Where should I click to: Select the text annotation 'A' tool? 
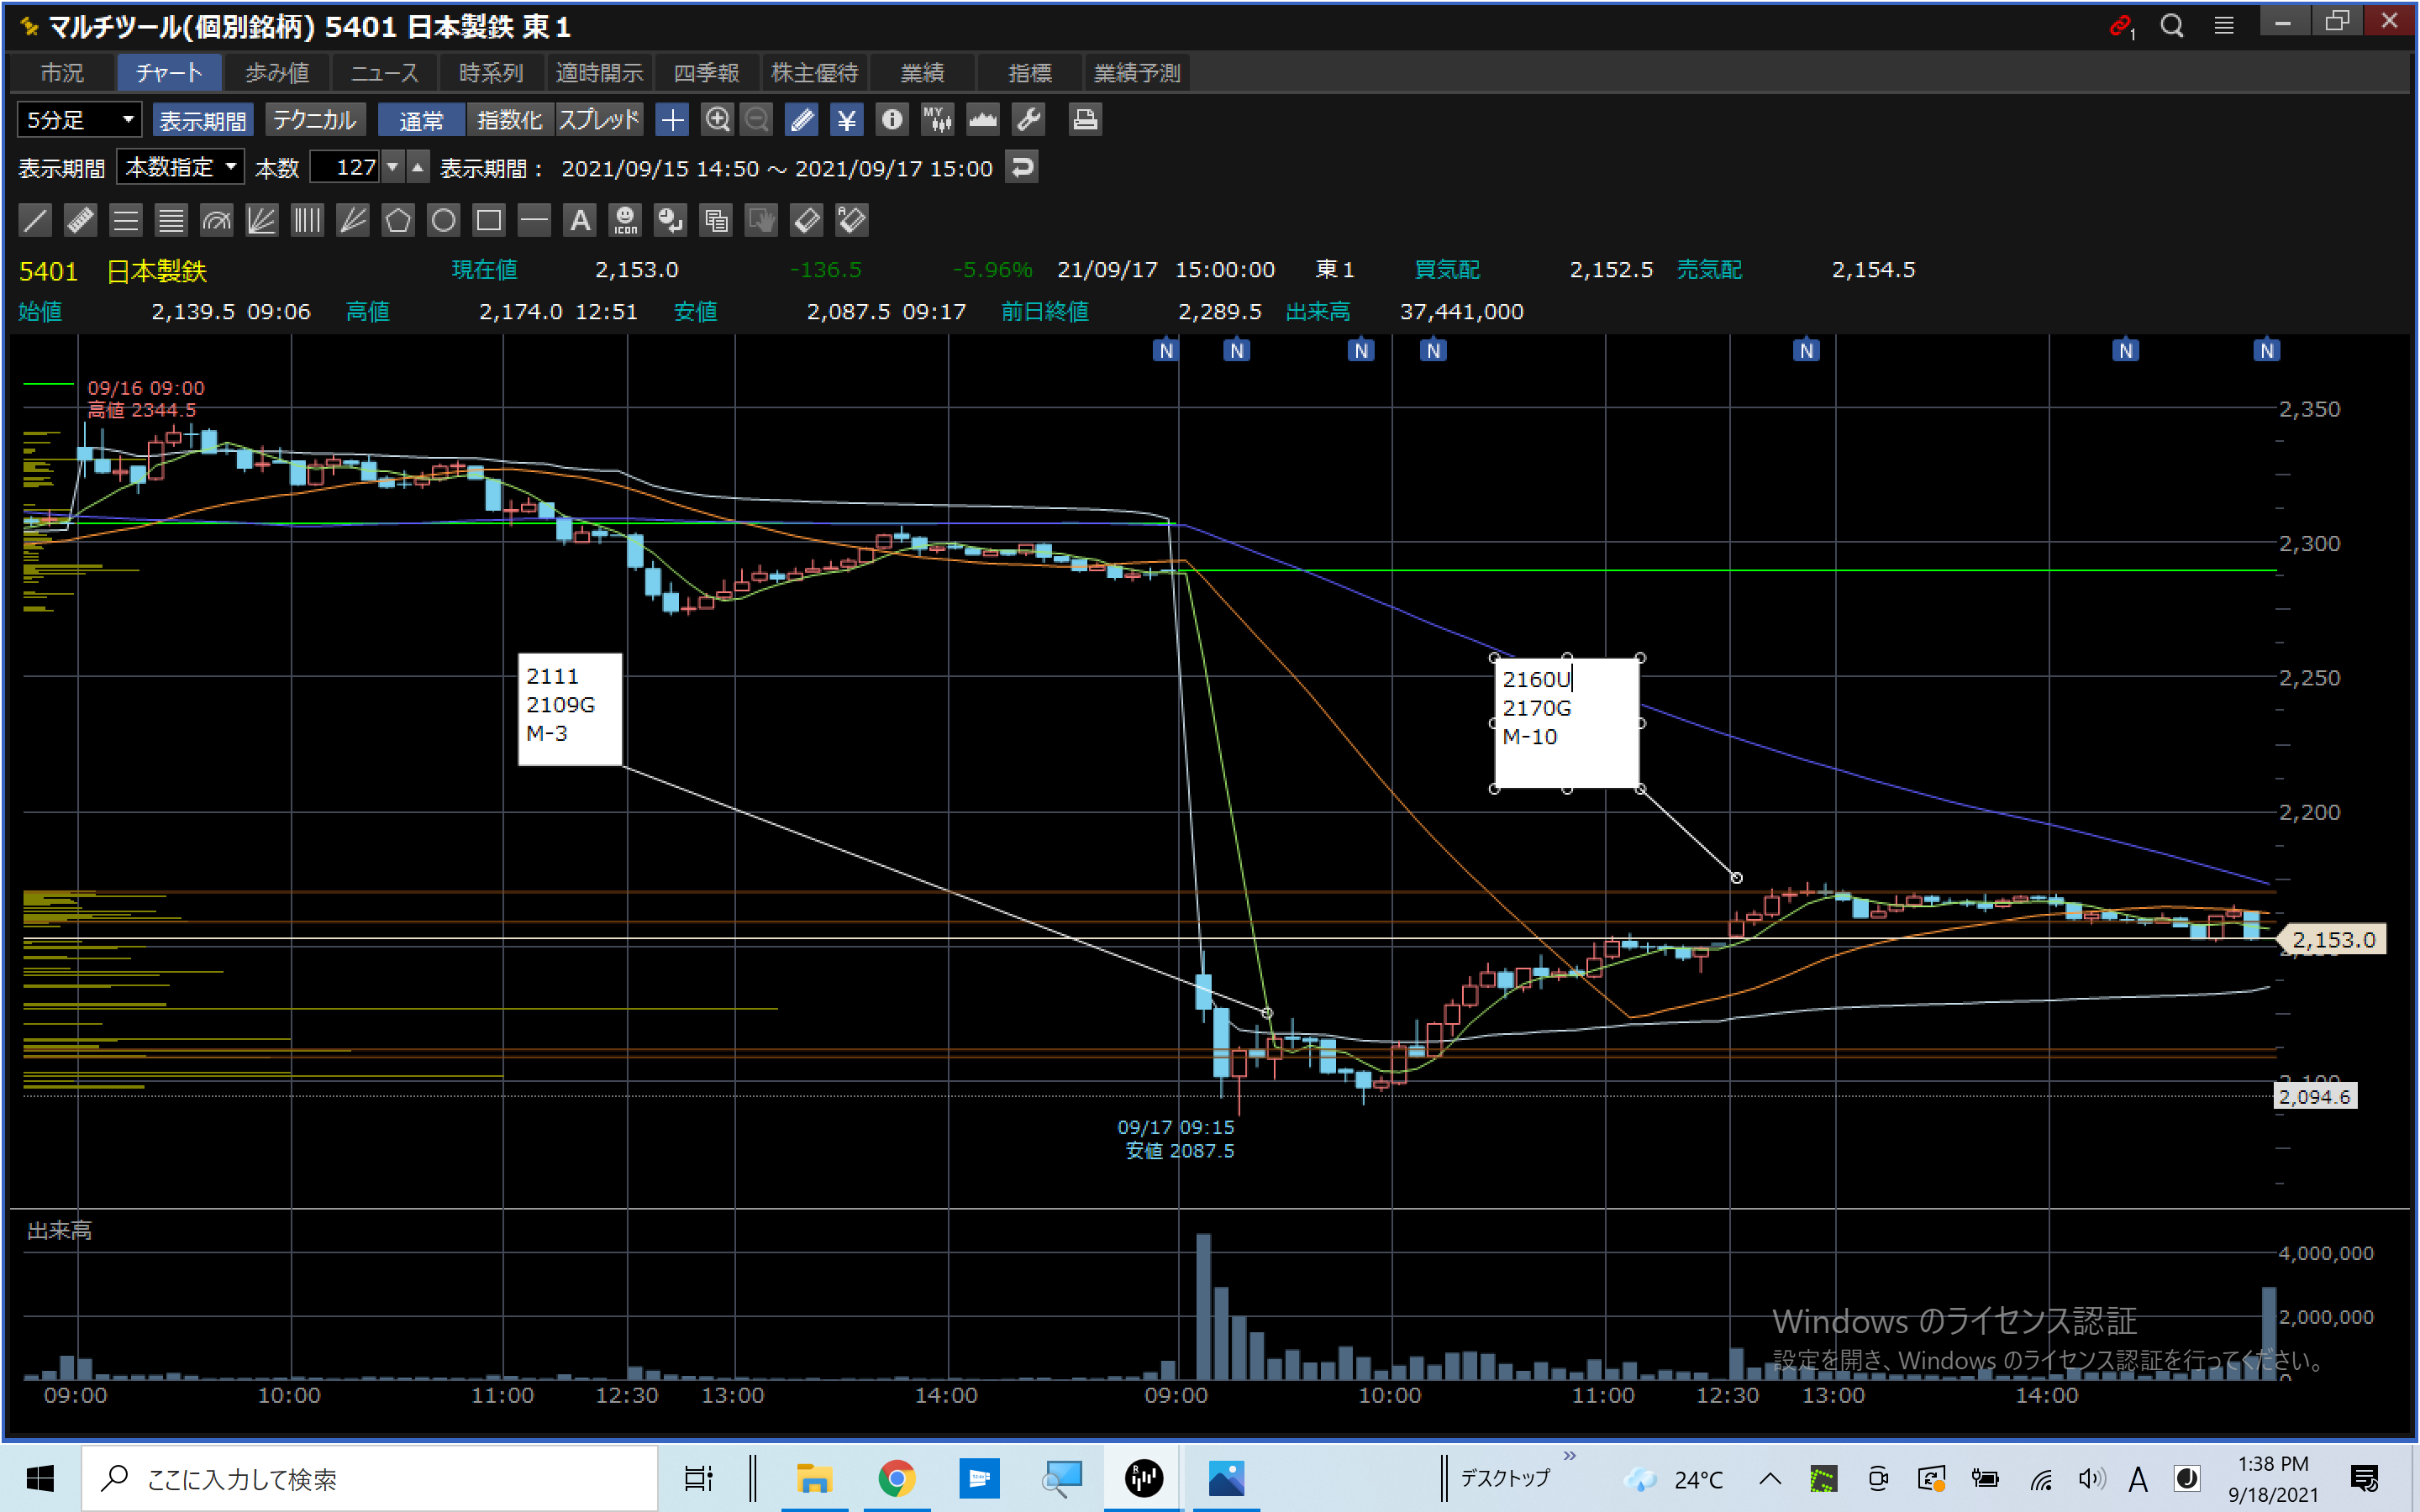[x=580, y=220]
